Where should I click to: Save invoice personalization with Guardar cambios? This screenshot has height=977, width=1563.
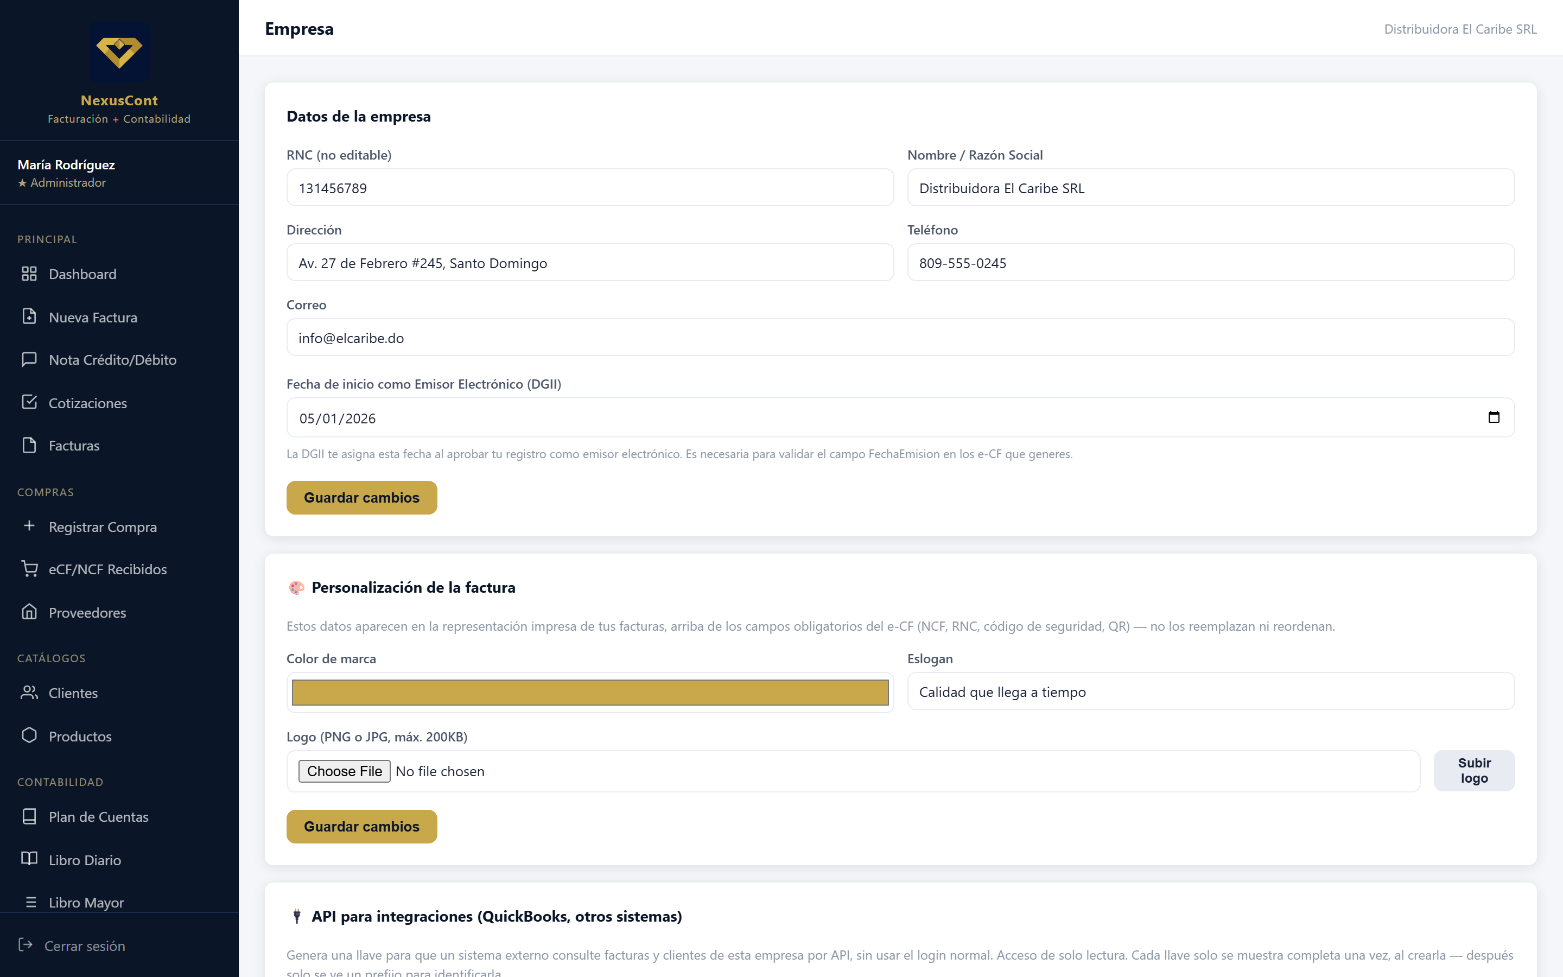361,827
